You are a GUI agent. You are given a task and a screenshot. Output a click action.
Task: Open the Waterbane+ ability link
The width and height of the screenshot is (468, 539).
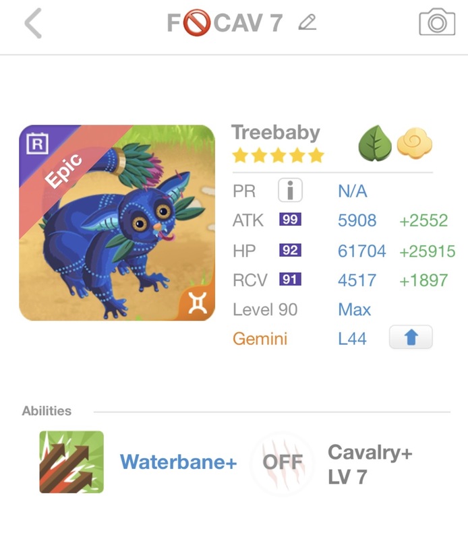click(x=179, y=463)
